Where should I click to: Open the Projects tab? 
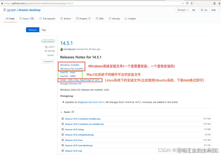[x=83, y=19]
